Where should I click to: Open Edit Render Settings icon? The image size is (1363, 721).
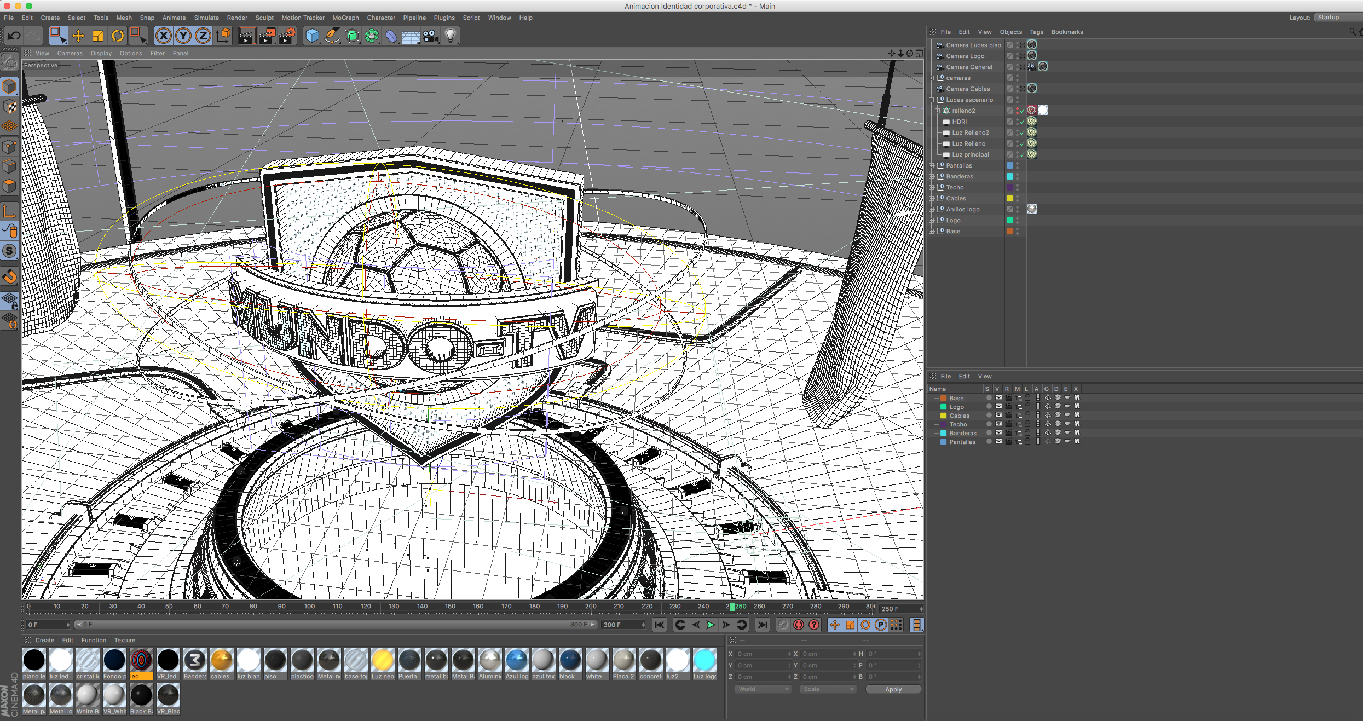tap(287, 36)
